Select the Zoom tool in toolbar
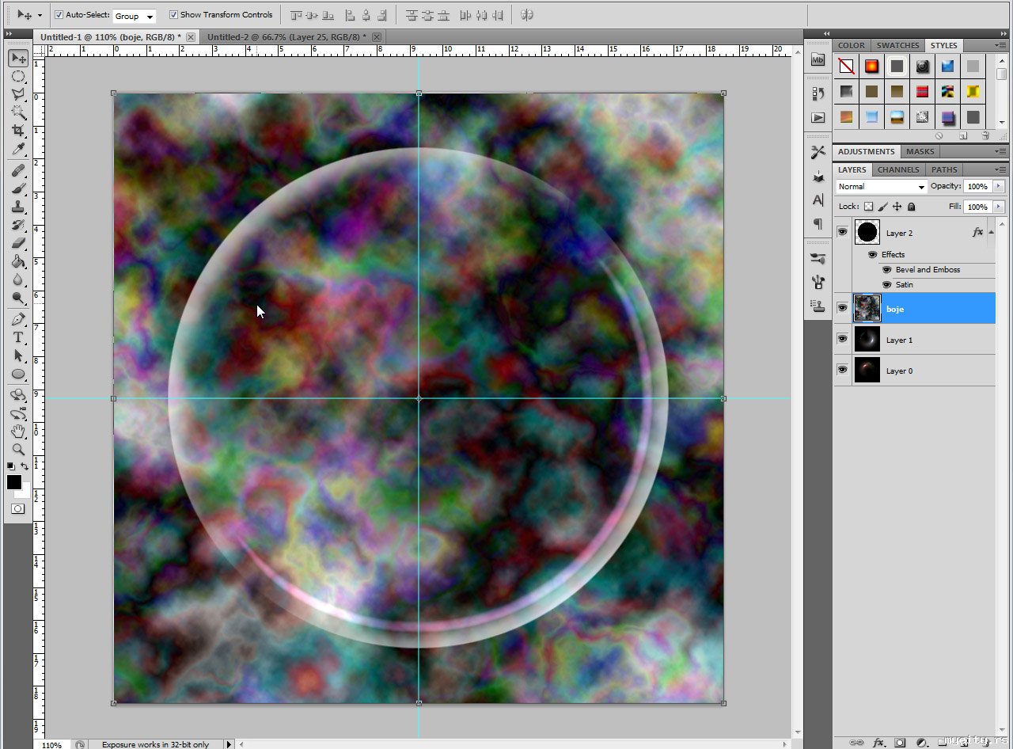 tap(18, 450)
